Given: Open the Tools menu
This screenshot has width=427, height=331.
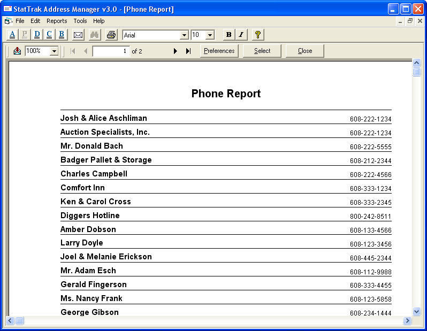Looking at the screenshot, I should coord(80,21).
